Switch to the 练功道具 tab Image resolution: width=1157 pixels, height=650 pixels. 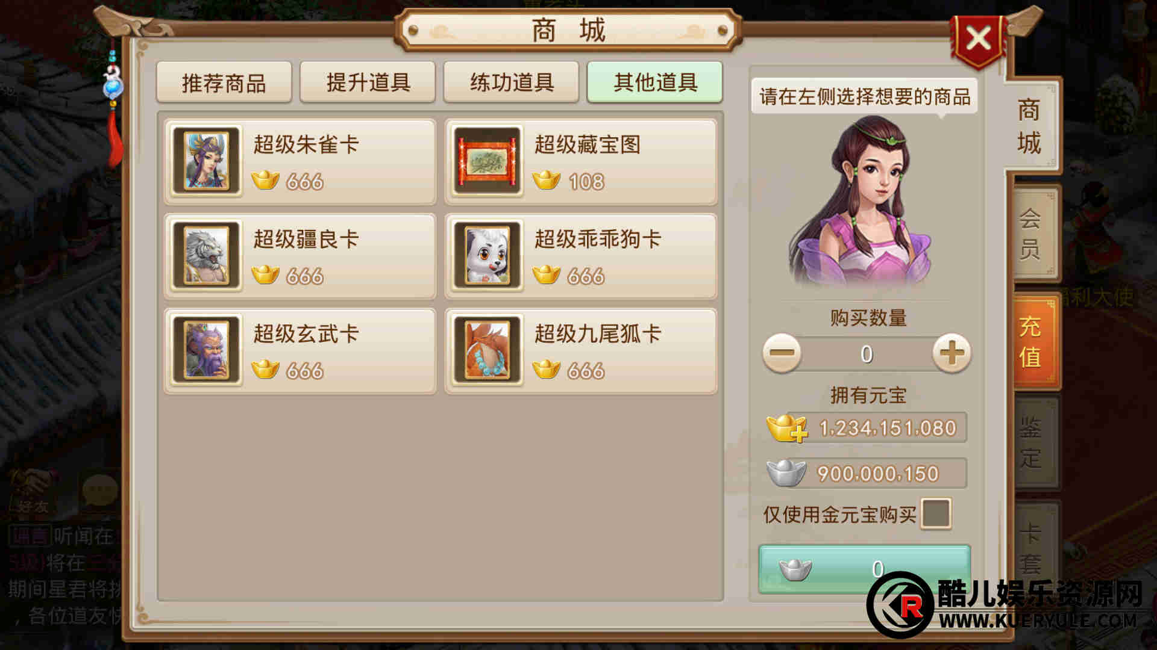click(512, 82)
